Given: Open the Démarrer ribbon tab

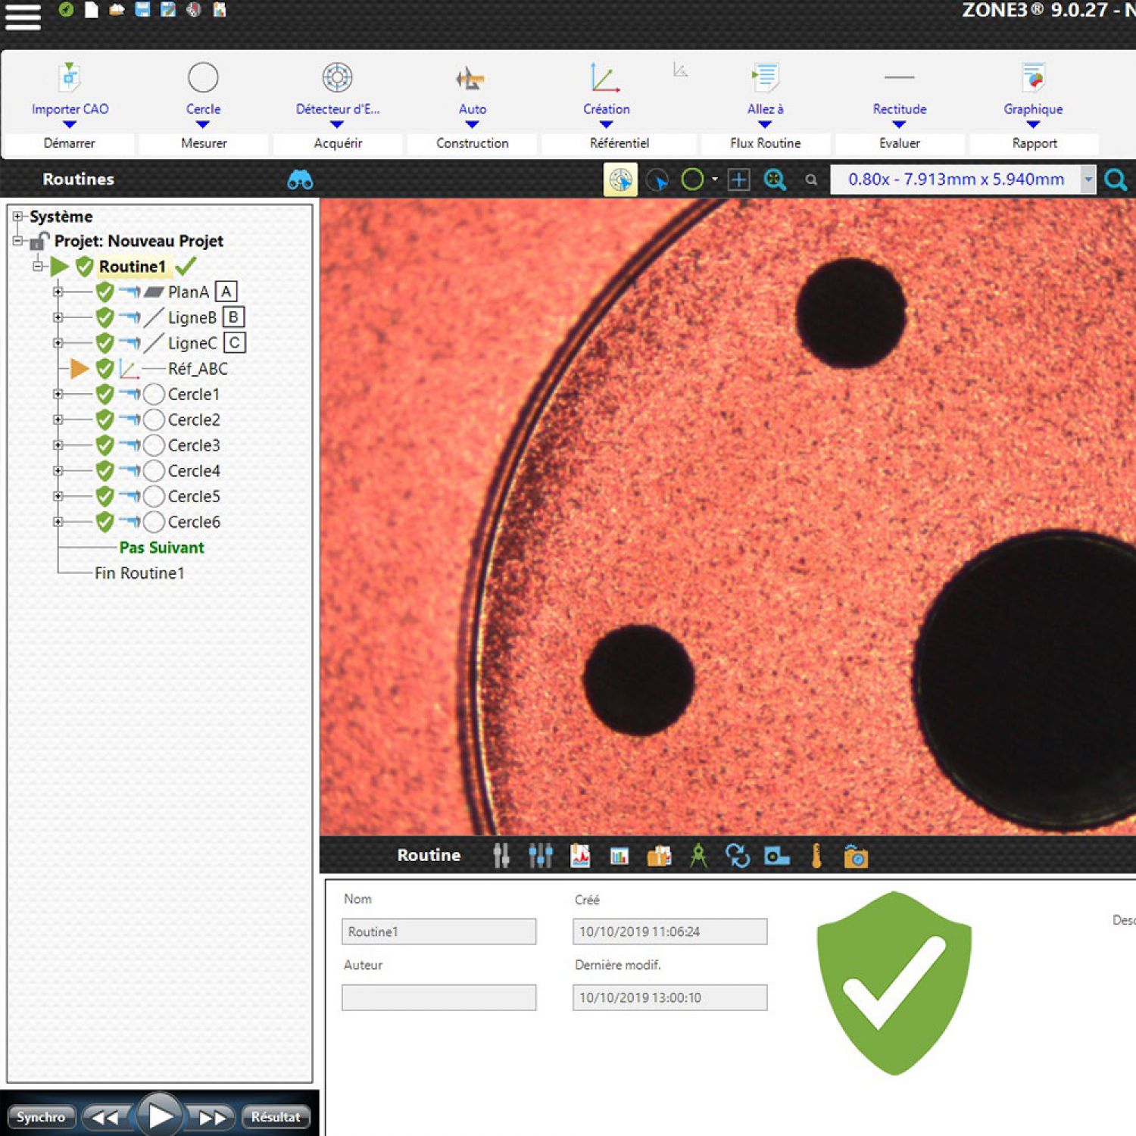Looking at the screenshot, I should pos(69,143).
